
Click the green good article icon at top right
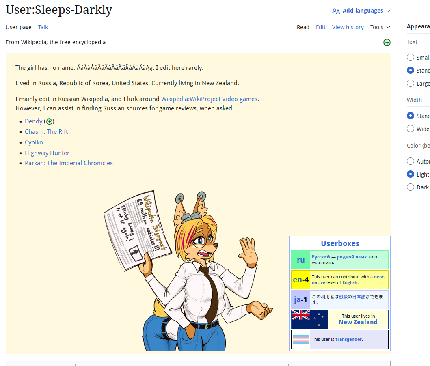(x=387, y=42)
